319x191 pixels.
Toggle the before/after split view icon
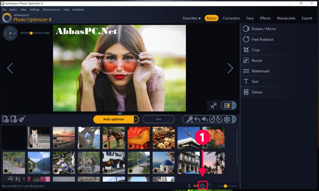tap(227, 105)
